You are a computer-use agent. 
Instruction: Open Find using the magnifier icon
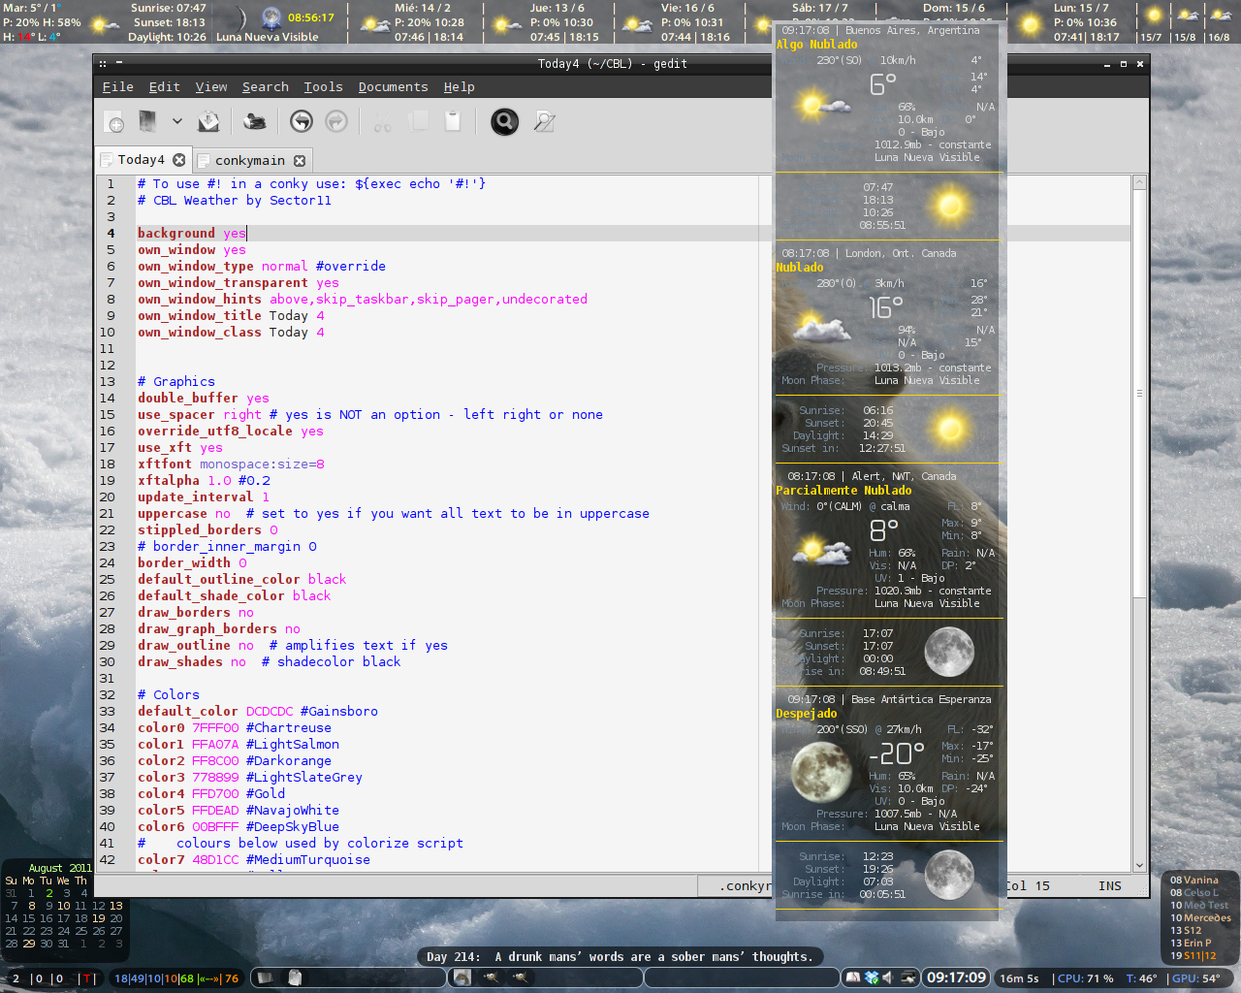[x=504, y=121]
